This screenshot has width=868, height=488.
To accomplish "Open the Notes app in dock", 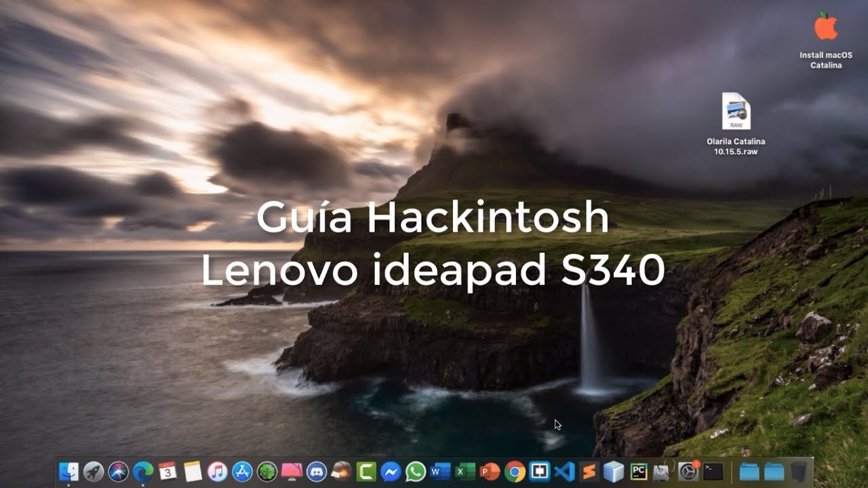I will tap(193, 471).
